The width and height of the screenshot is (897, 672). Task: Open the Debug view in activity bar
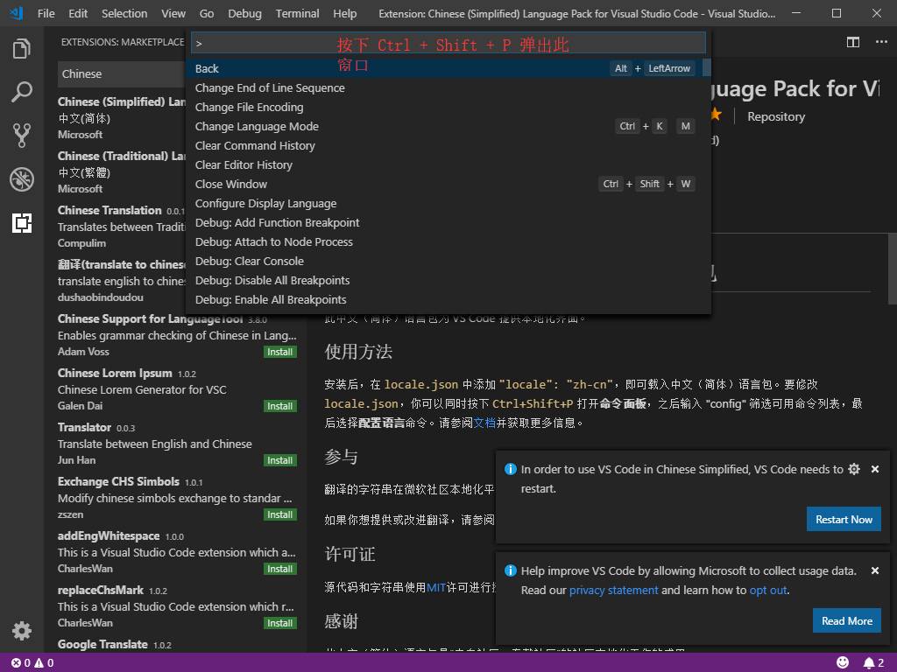coord(22,179)
